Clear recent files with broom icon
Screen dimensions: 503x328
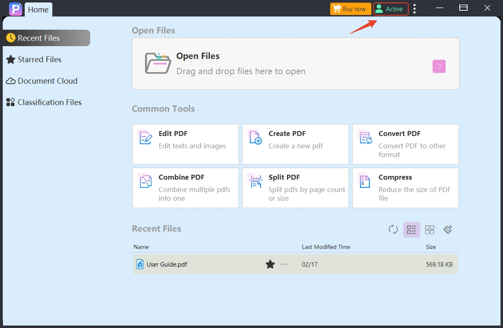[x=448, y=230]
